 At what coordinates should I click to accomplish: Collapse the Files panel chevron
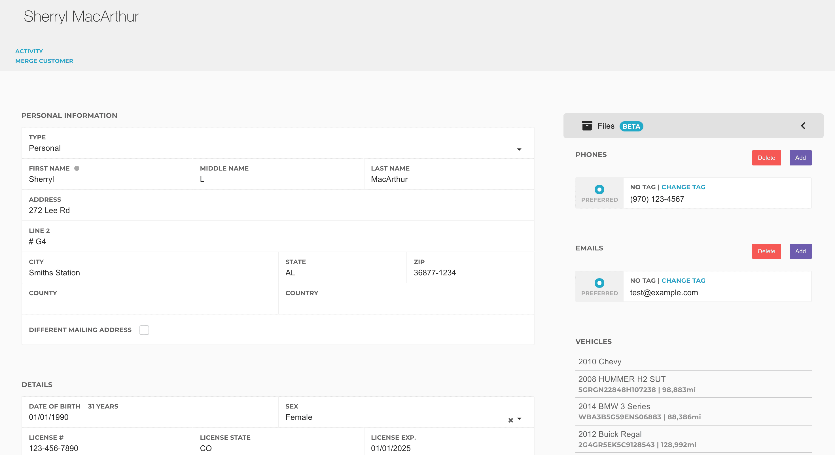(x=803, y=126)
